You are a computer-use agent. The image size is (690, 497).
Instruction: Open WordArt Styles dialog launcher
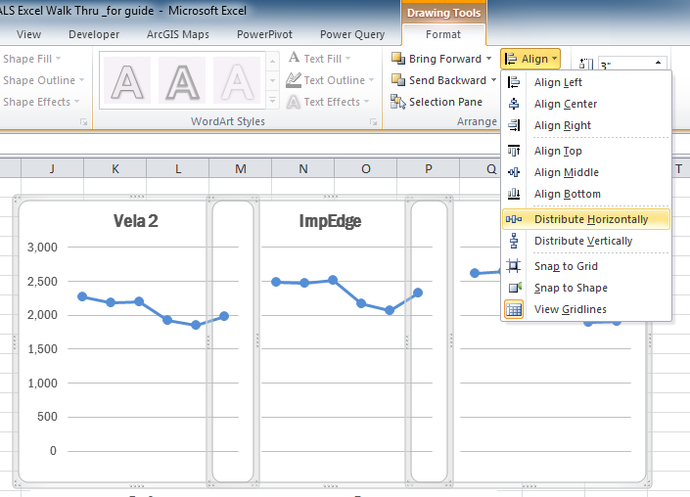click(x=373, y=122)
